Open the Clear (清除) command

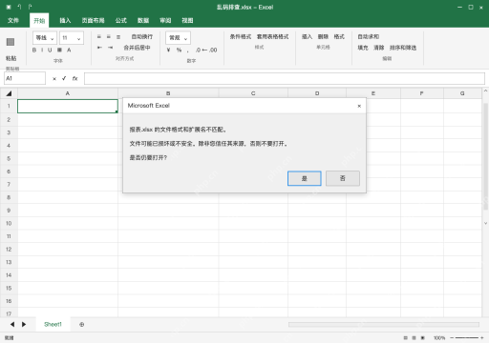click(x=379, y=48)
